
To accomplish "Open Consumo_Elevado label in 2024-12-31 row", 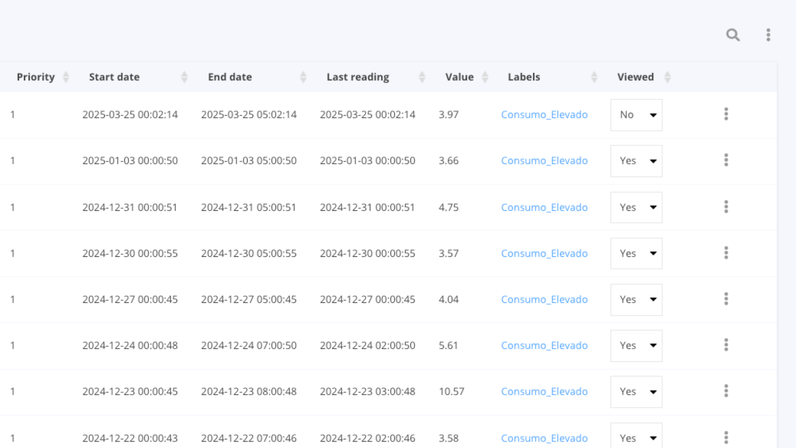I will pyautogui.click(x=544, y=207).
